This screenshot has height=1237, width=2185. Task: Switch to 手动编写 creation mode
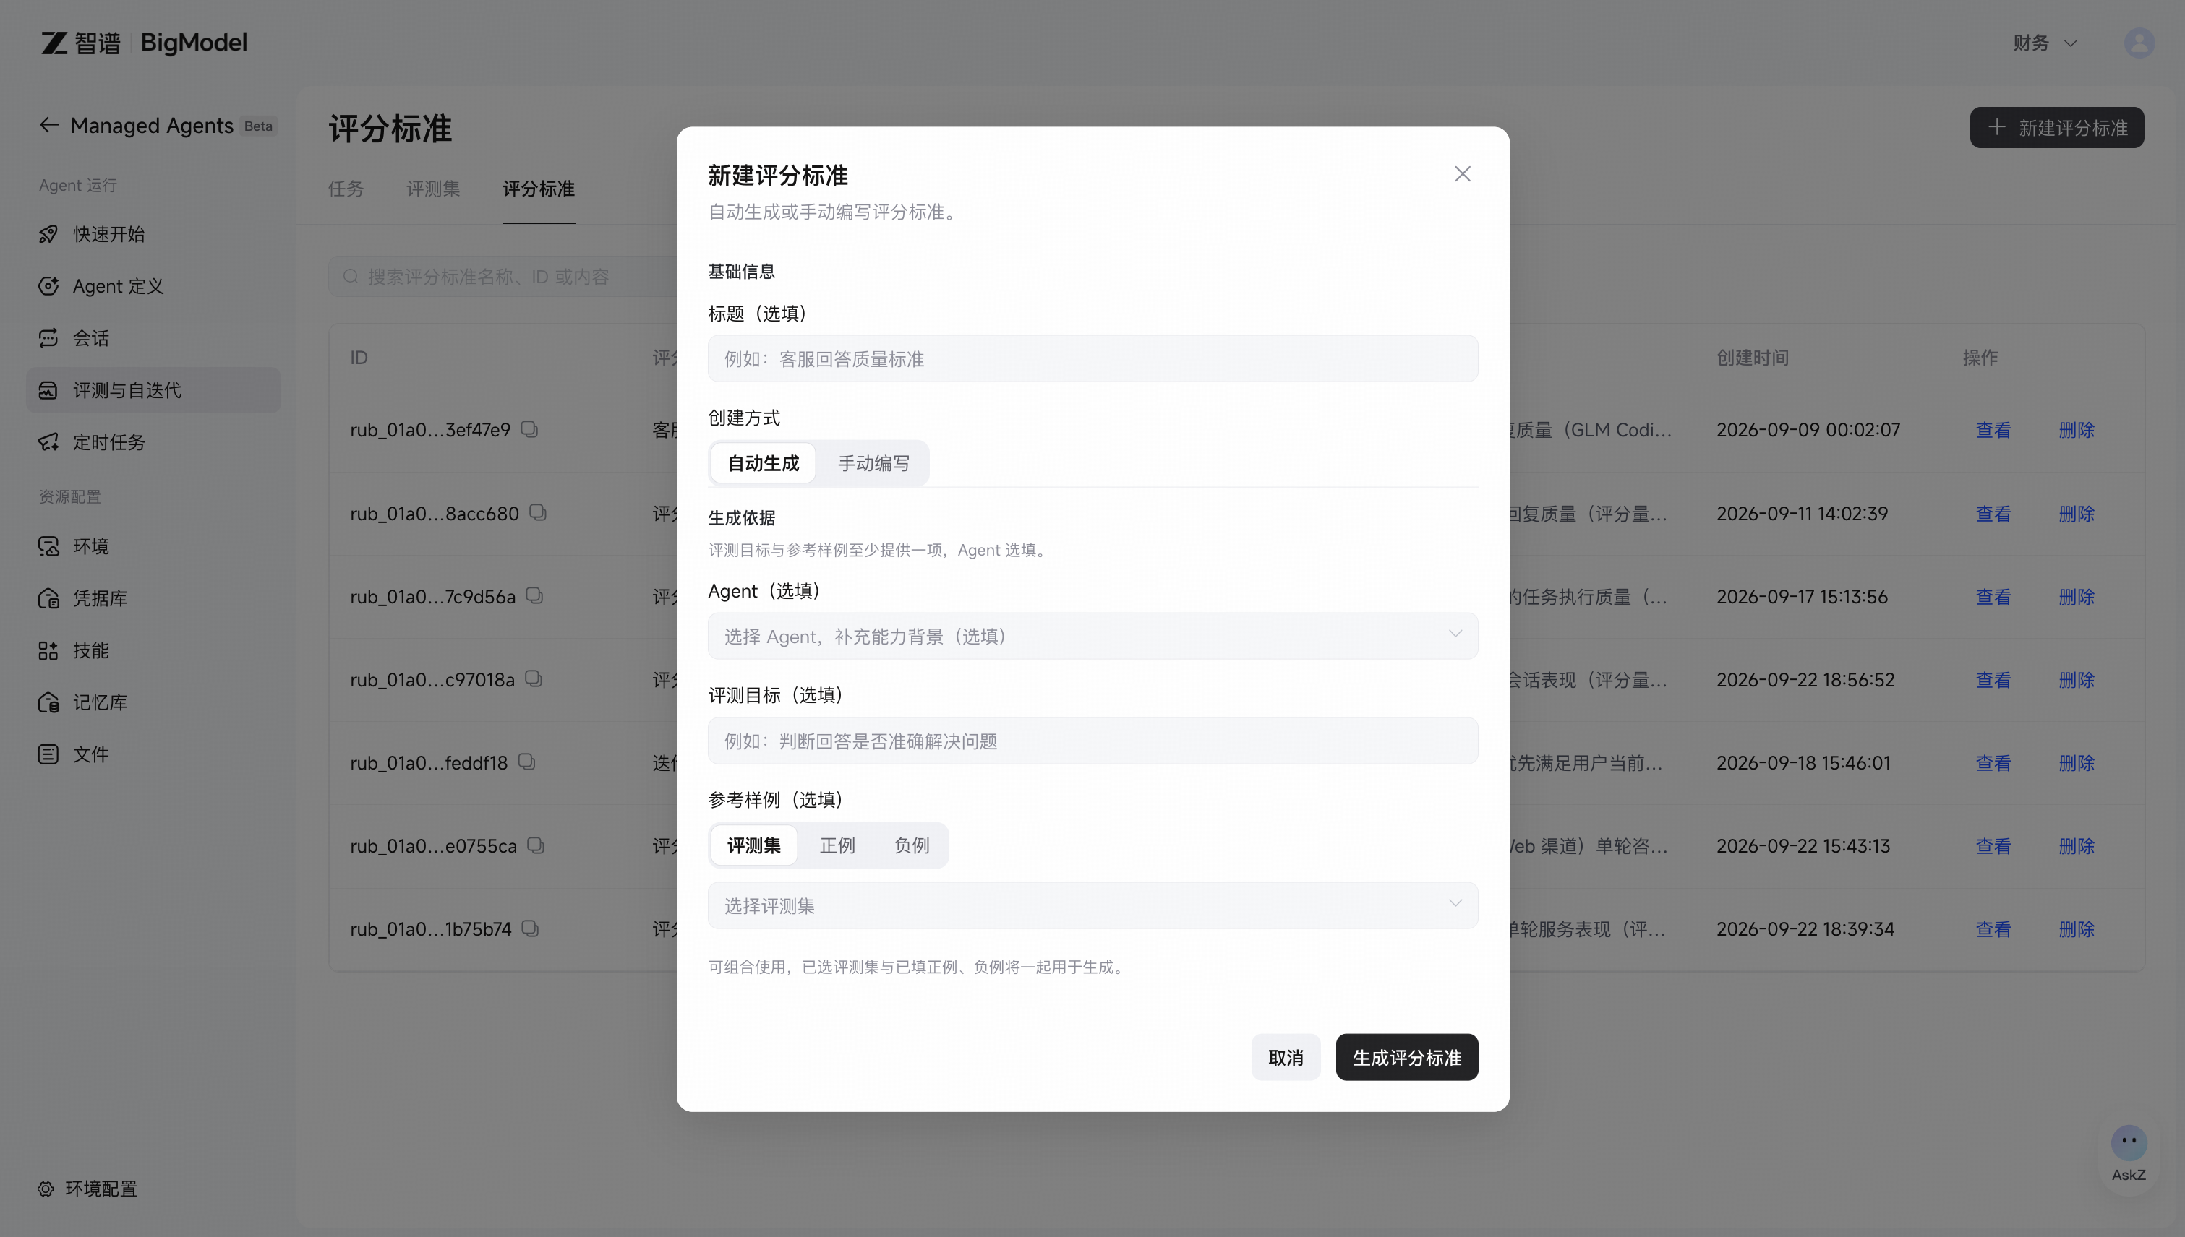pos(873,463)
